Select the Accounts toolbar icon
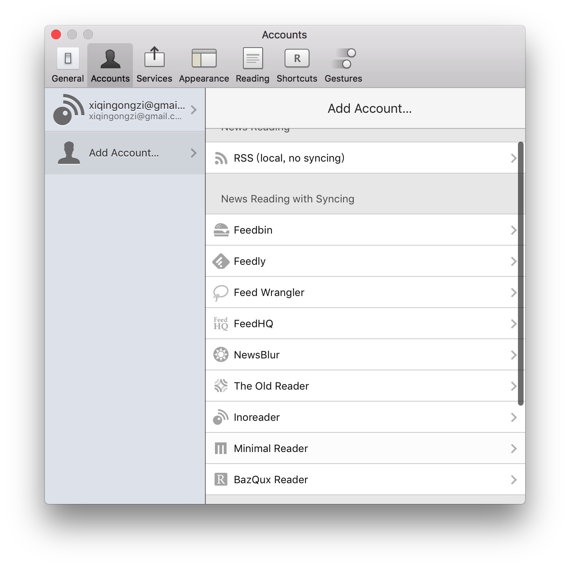This screenshot has width=570, height=568. 110,59
